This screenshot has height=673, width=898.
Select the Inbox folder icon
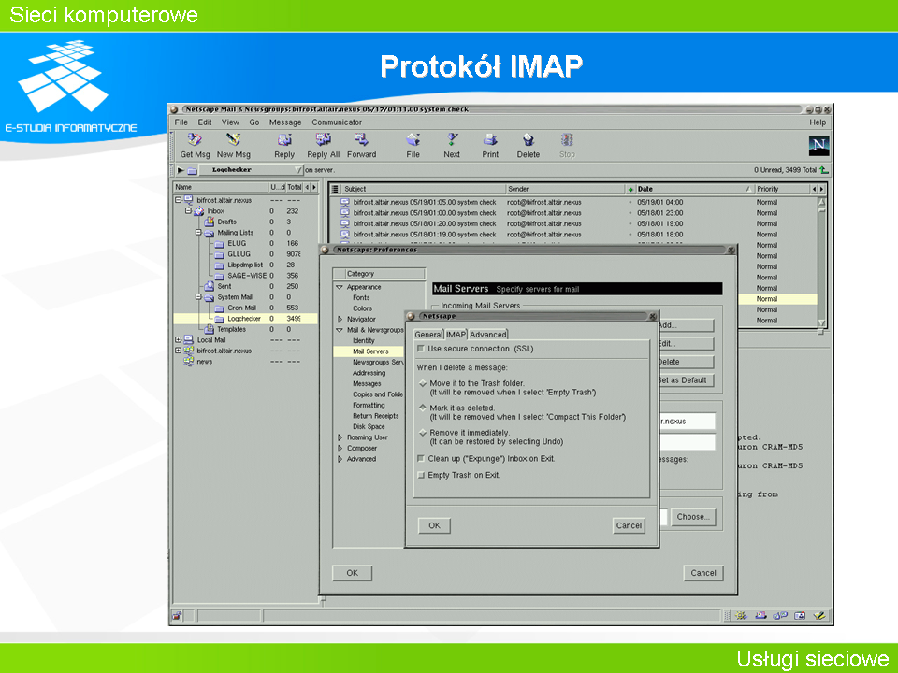pyautogui.click(x=198, y=211)
